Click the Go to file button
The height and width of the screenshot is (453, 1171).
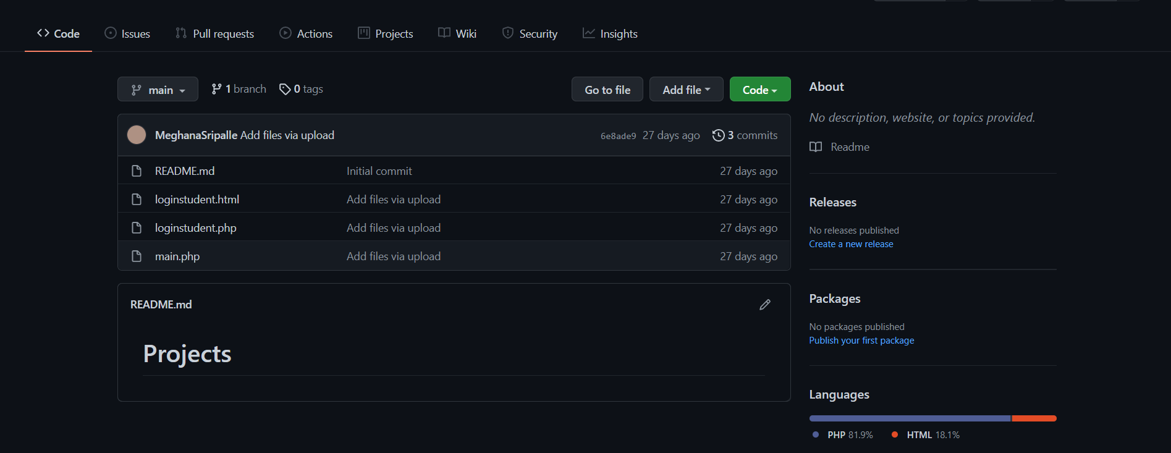(x=607, y=90)
